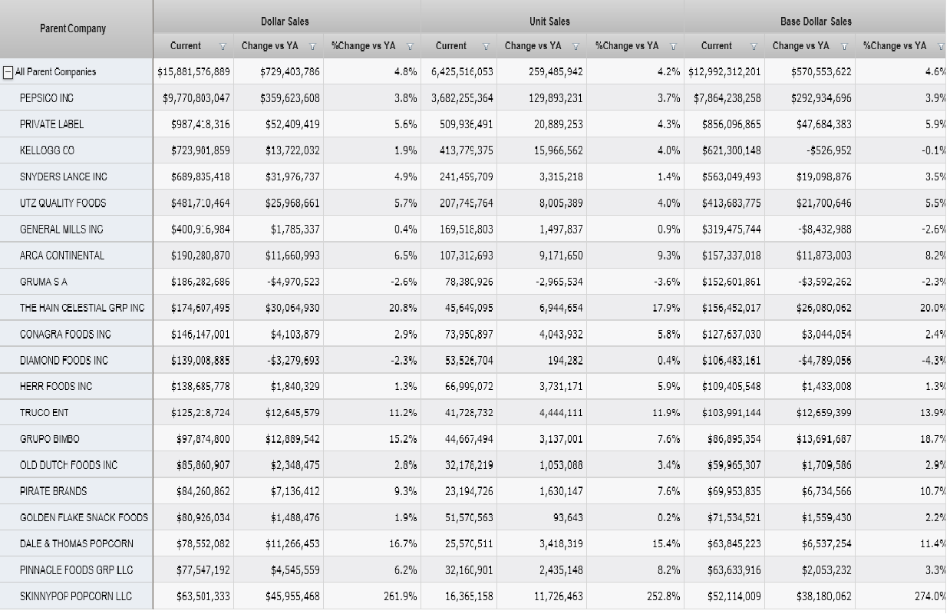The height and width of the screenshot is (614, 950).
Task: Select the SKINNYPOP POPCORN LLC row
Action: [x=75, y=596]
